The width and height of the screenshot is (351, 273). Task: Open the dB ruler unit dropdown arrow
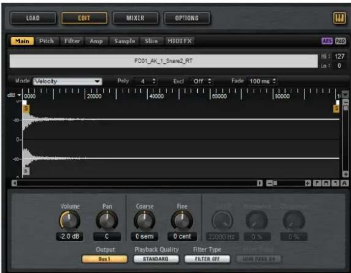(x=19, y=95)
